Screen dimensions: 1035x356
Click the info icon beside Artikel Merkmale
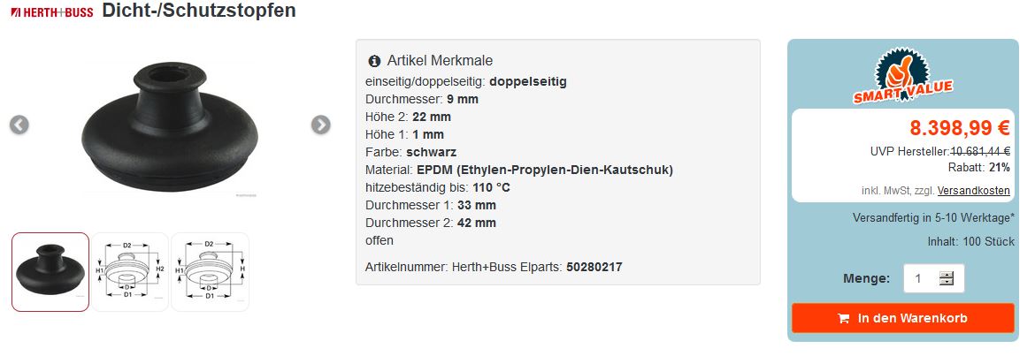tap(373, 61)
